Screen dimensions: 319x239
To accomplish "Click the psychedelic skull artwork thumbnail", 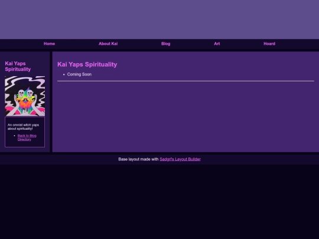I will tap(25, 96).
